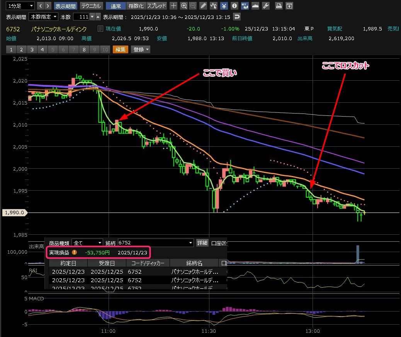
Task: Zoom in with the magnifier plus icon
Action: [184, 6]
